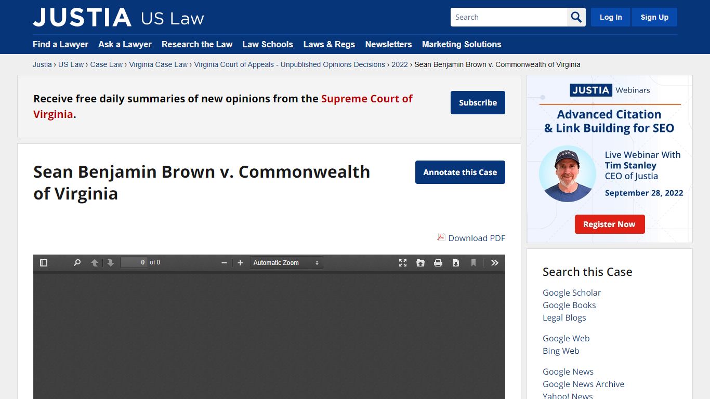
Task: Go to previous PDF page
Action: tap(95, 263)
